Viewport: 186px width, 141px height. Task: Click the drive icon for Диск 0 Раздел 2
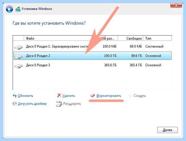(18, 57)
